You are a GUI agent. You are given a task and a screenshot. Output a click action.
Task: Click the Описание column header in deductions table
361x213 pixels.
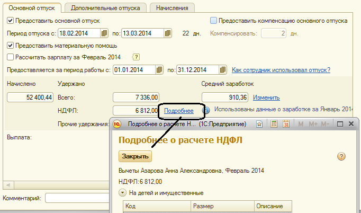(x=273, y=206)
